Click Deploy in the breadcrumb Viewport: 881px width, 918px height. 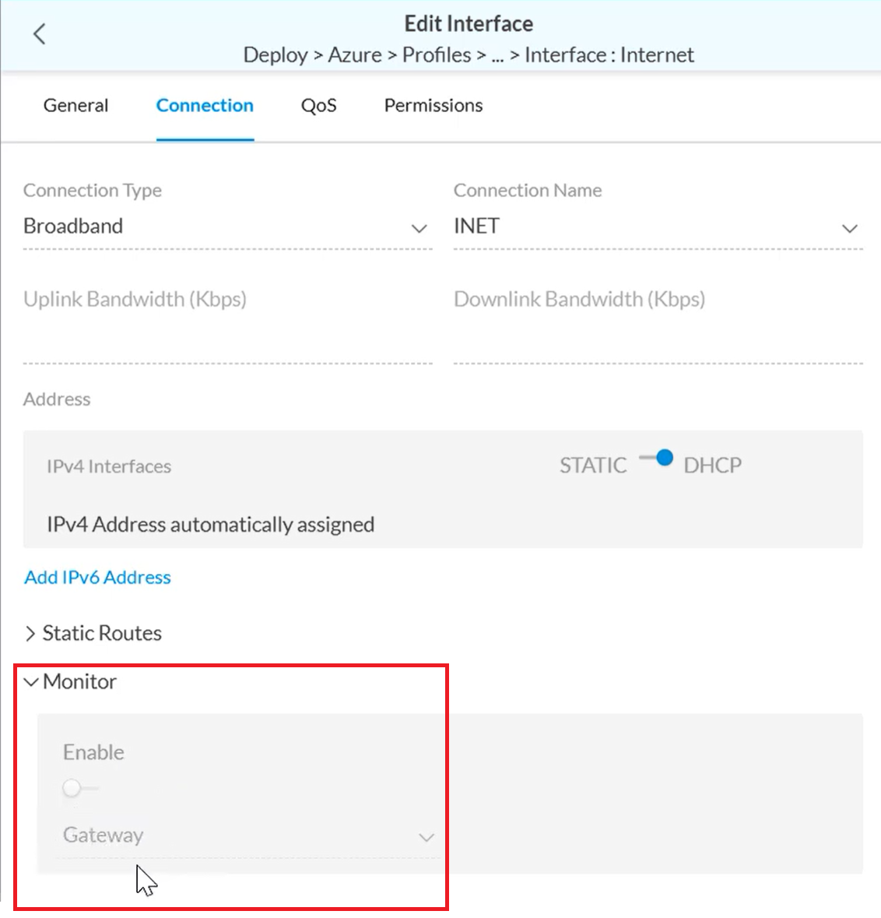tap(276, 55)
